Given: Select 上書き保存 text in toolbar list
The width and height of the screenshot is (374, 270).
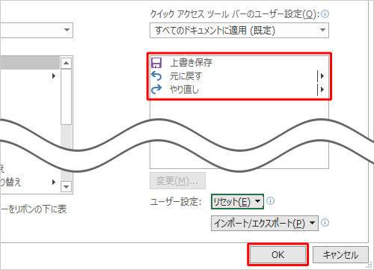Looking at the screenshot, I should point(191,63).
